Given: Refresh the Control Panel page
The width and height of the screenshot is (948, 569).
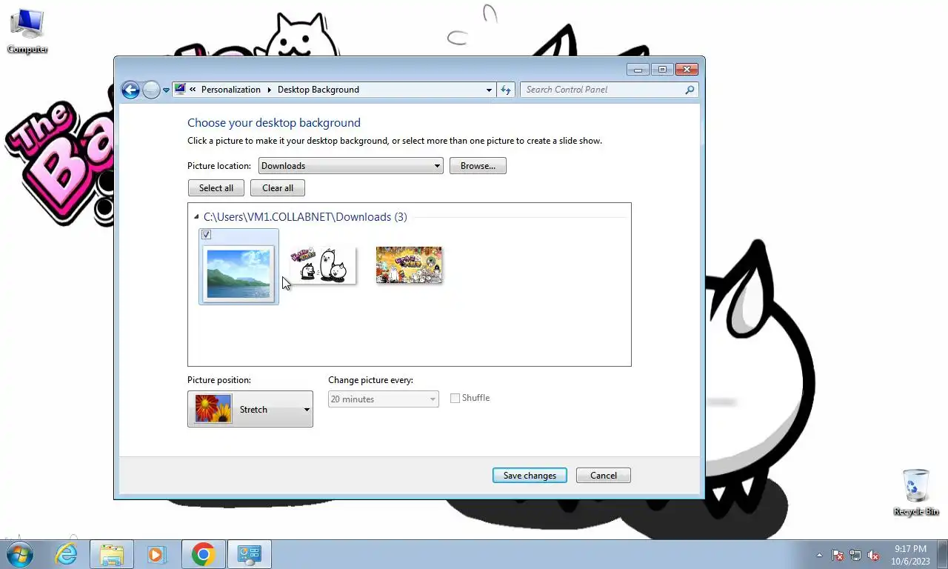Looking at the screenshot, I should (x=506, y=90).
